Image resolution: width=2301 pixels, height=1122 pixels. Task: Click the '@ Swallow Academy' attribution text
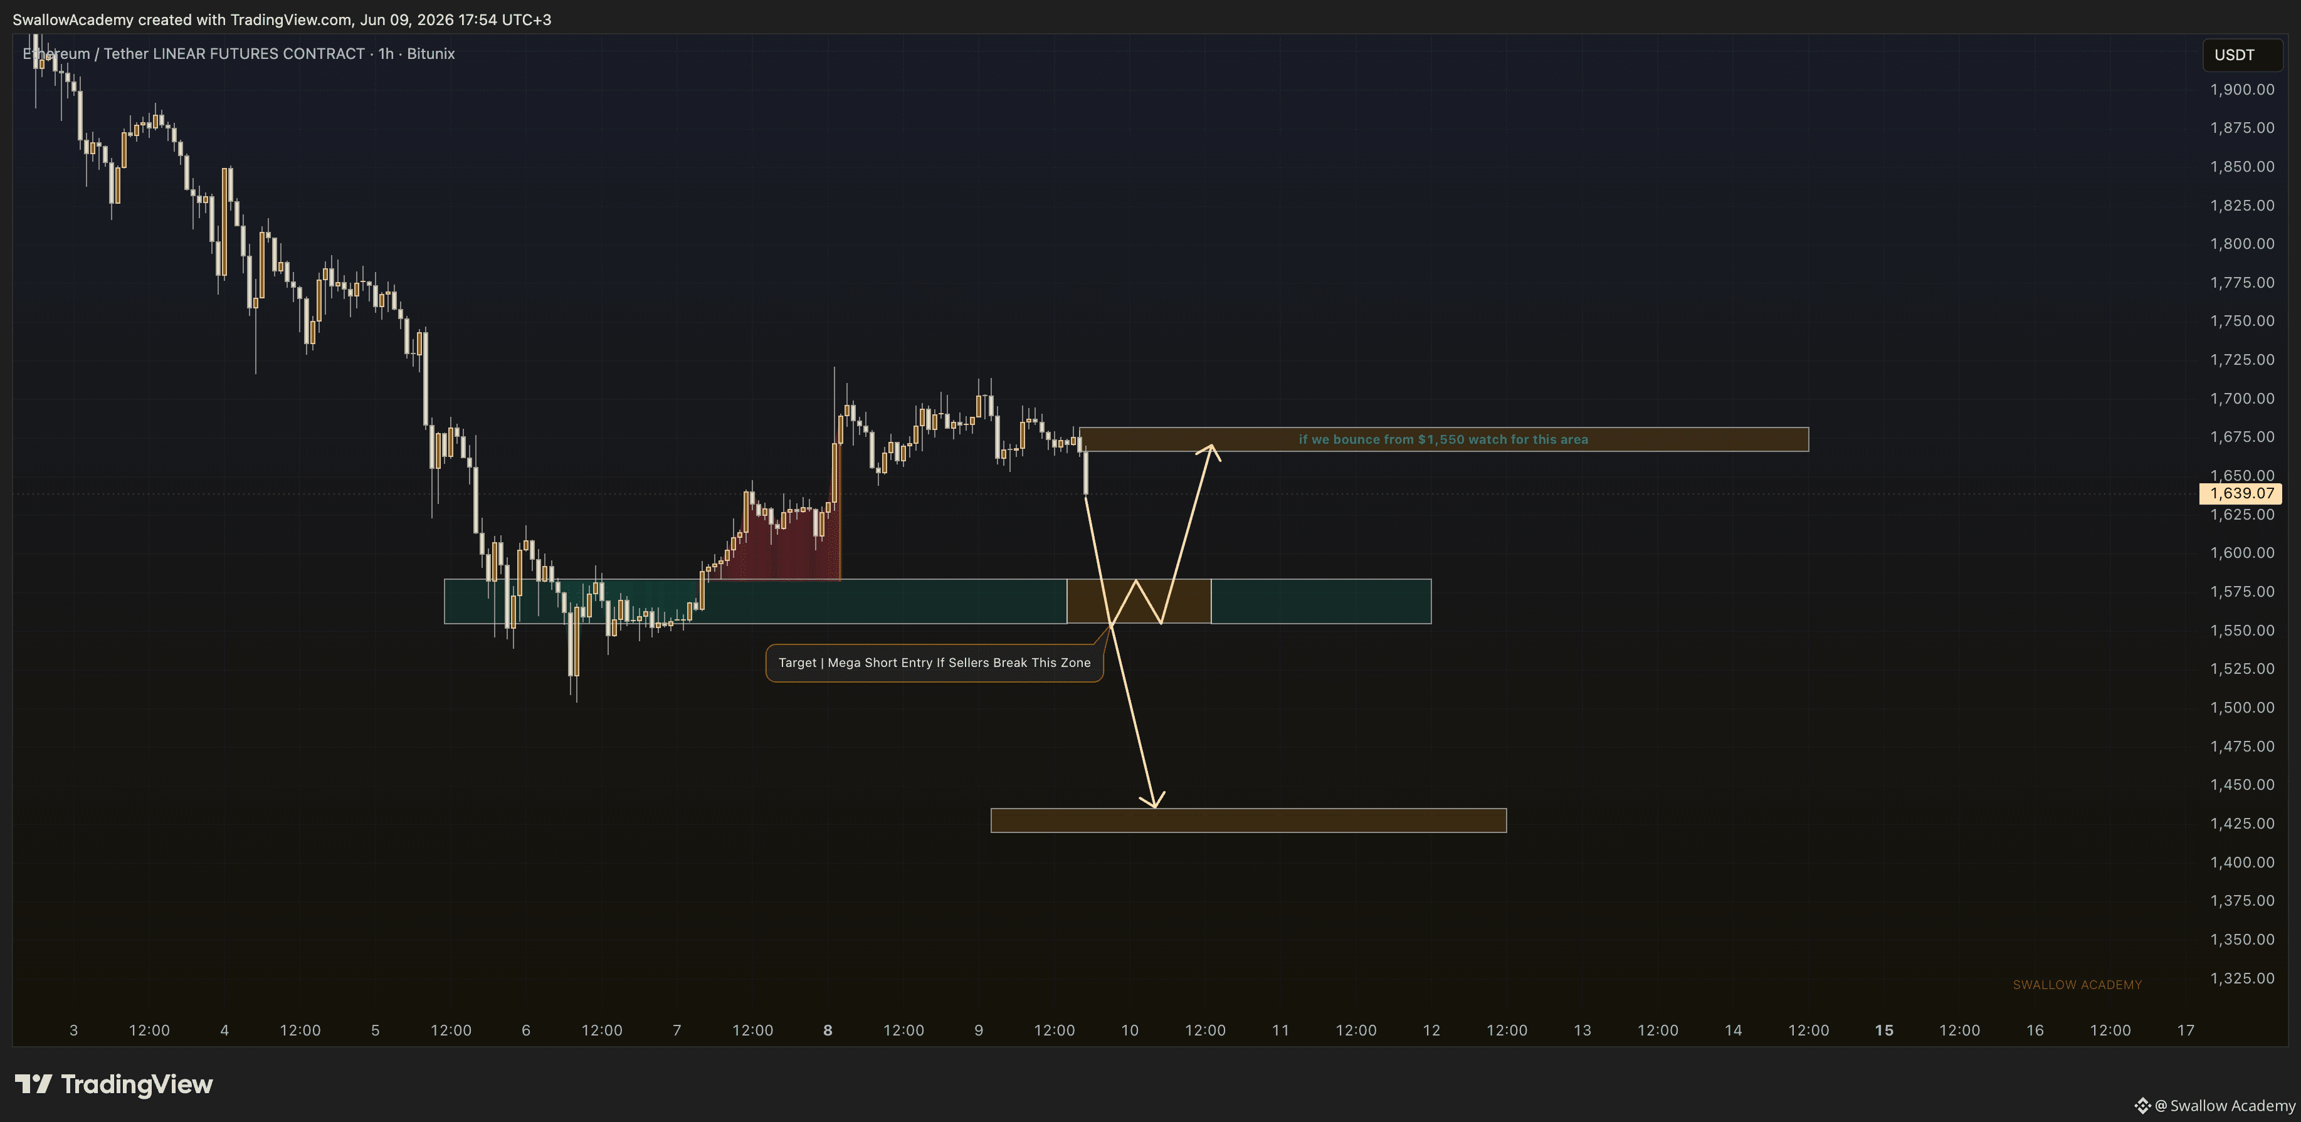coord(2225,1105)
